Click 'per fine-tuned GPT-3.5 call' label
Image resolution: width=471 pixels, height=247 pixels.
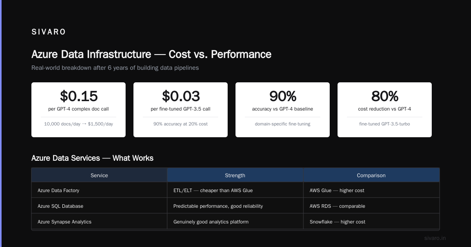coord(181,109)
